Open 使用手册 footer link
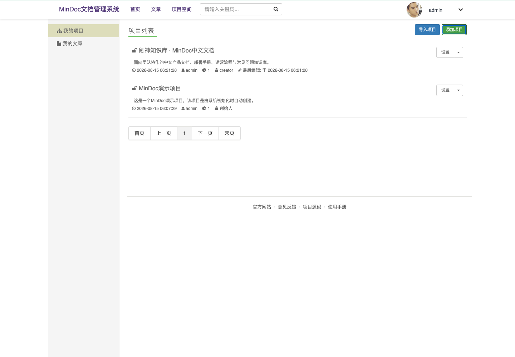515x357 pixels. (x=337, y=207)
